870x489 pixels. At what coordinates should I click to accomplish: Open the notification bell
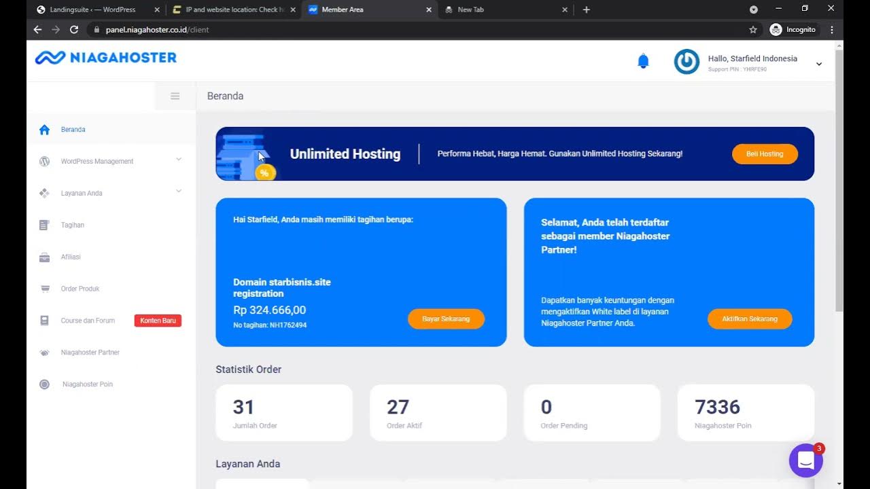pyautogui.click(x=643, y=61)
